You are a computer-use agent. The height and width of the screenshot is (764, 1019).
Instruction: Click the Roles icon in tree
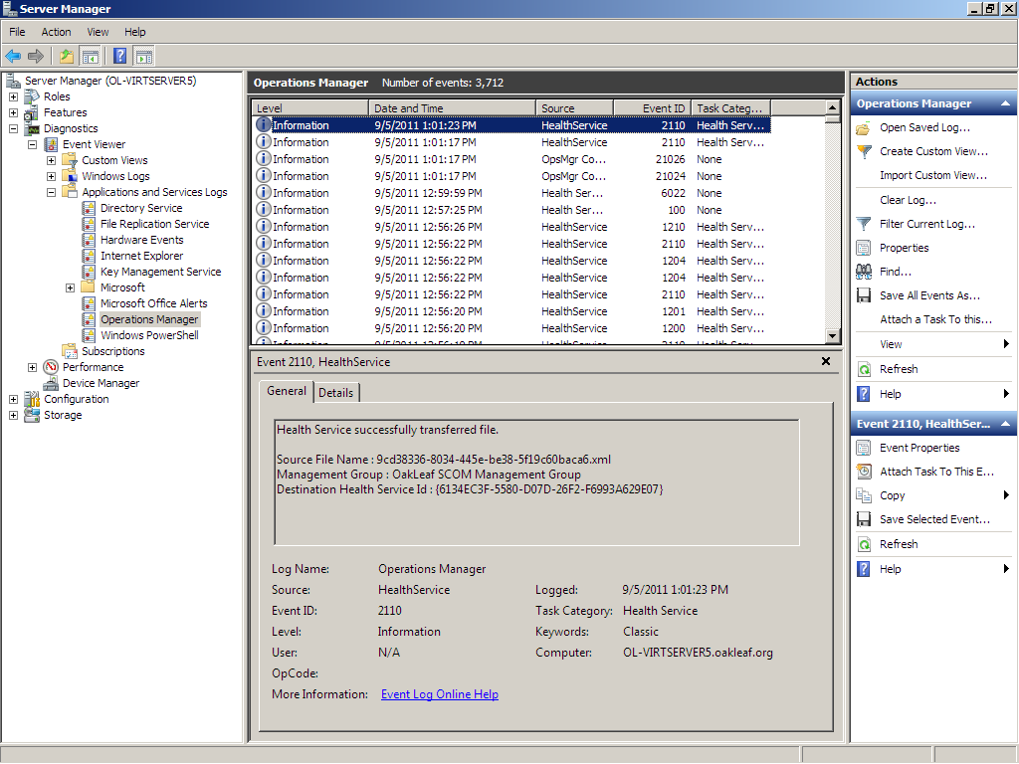[32, 96]
